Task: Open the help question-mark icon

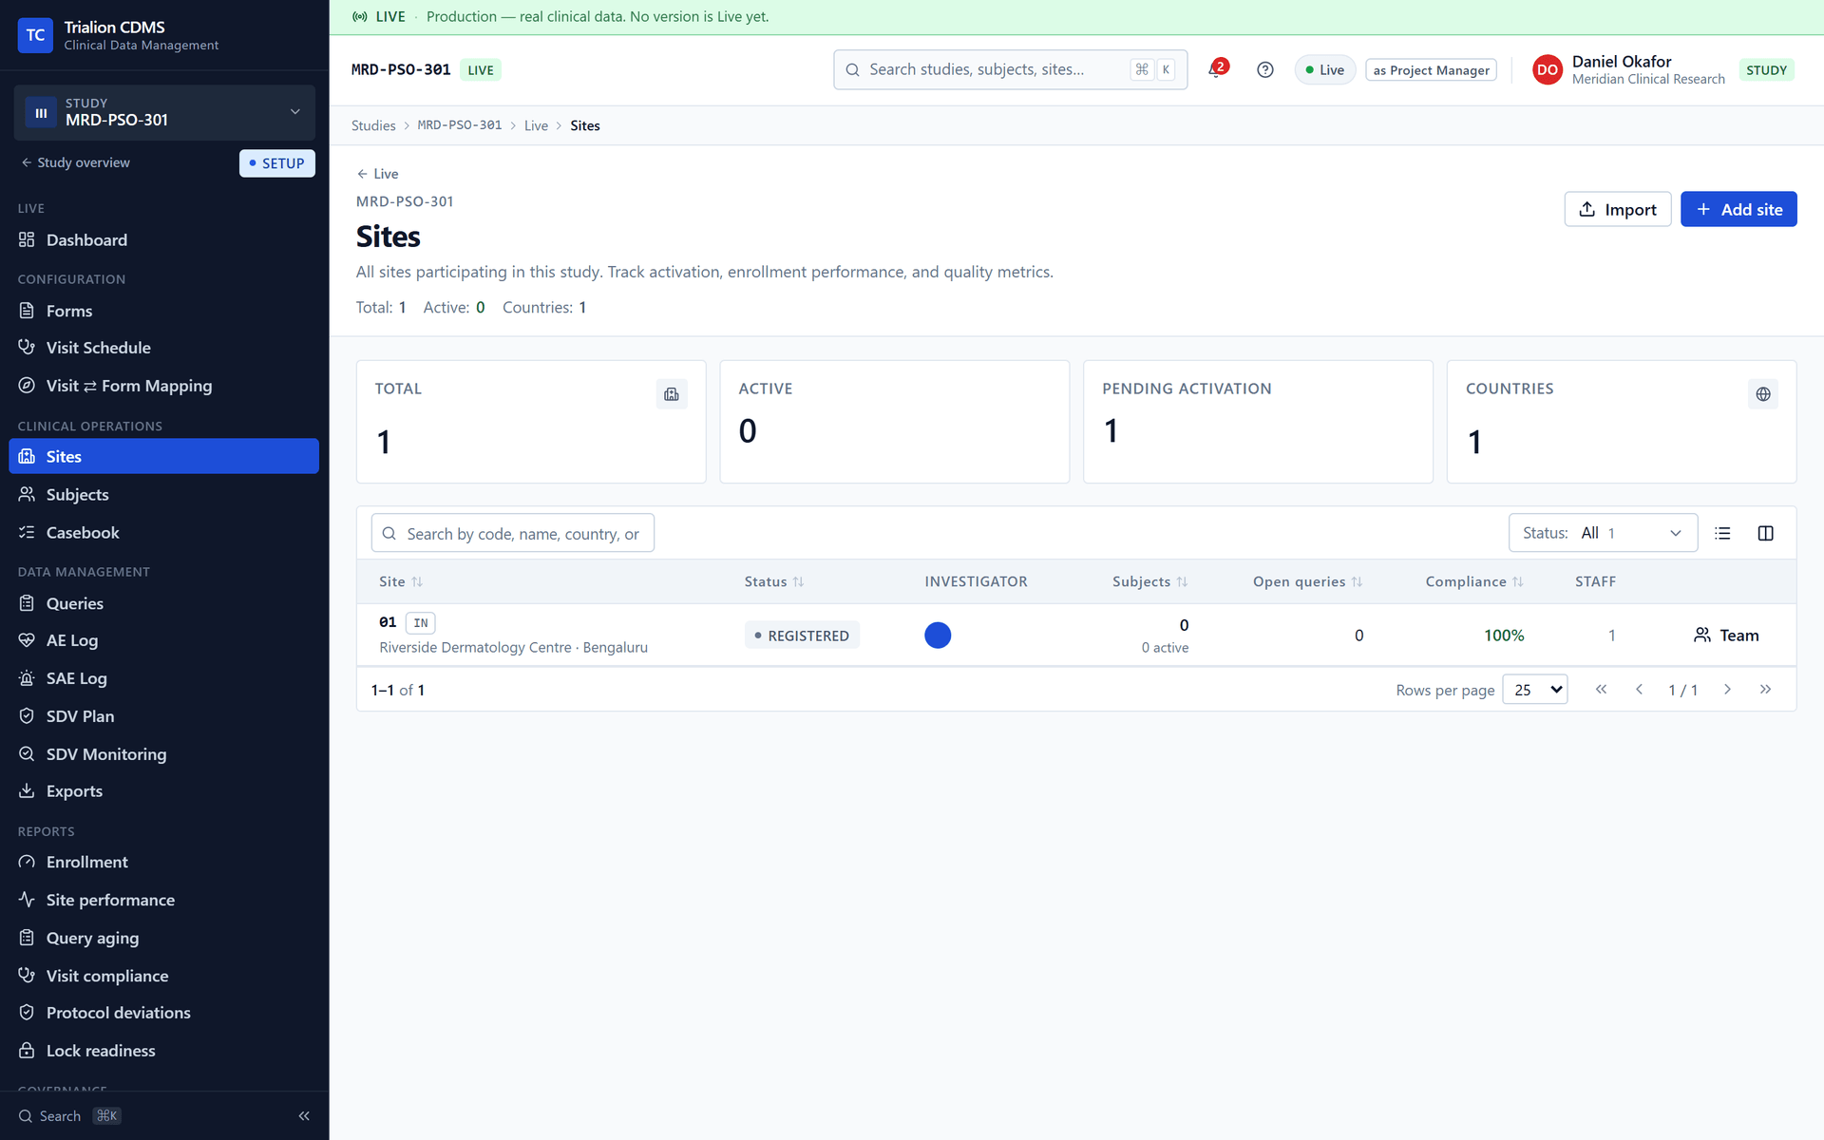Action: (x=1264, y=69)
